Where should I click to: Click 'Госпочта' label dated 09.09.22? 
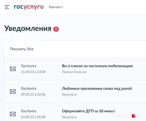coord(29,89)
